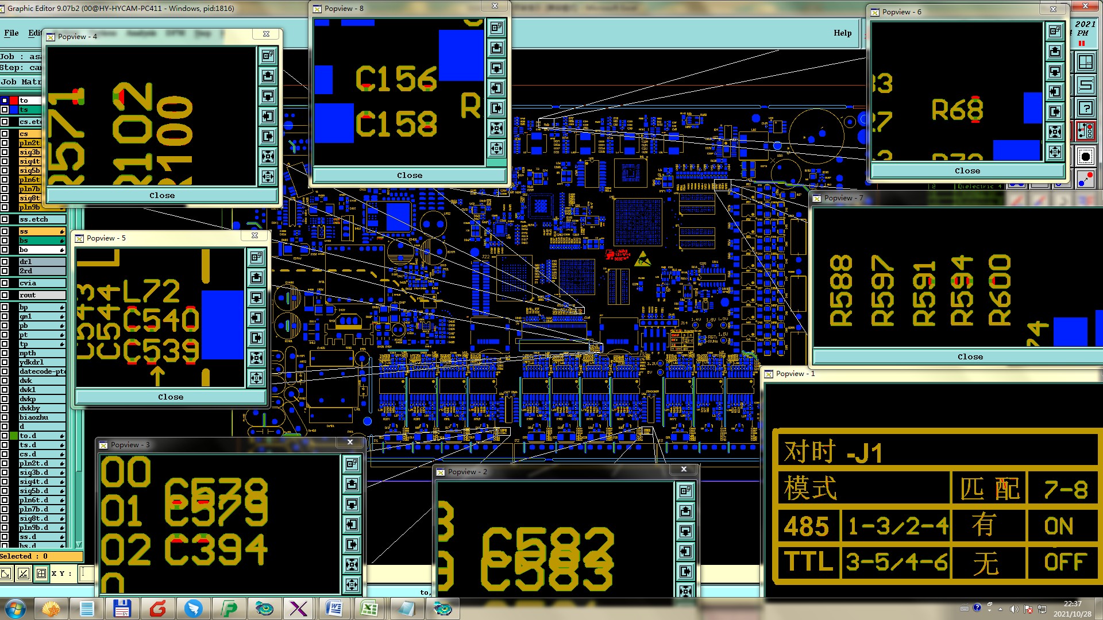Enable the checkbox for the drl layer
The width and height of the screenshot is (1103, 620).
pyautogui.click(x=5, y=262)
